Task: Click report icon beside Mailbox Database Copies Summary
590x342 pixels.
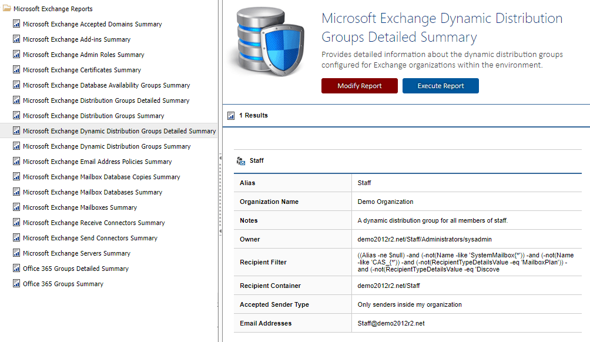Action: click(16, 176)
